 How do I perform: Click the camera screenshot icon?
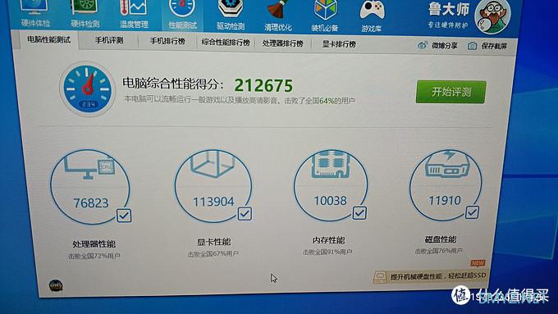472,46
